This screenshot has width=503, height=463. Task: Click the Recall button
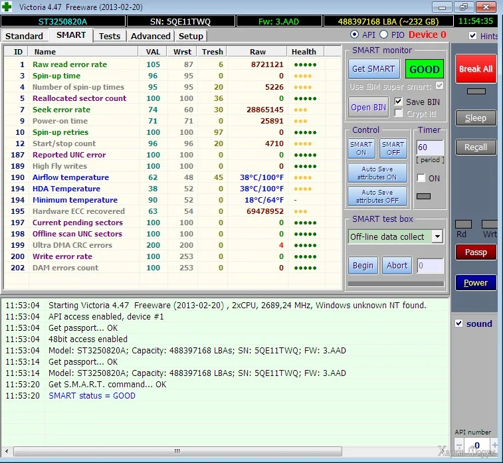475,147
